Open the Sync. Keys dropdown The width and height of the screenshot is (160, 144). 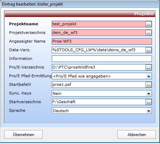click(149, 93)
